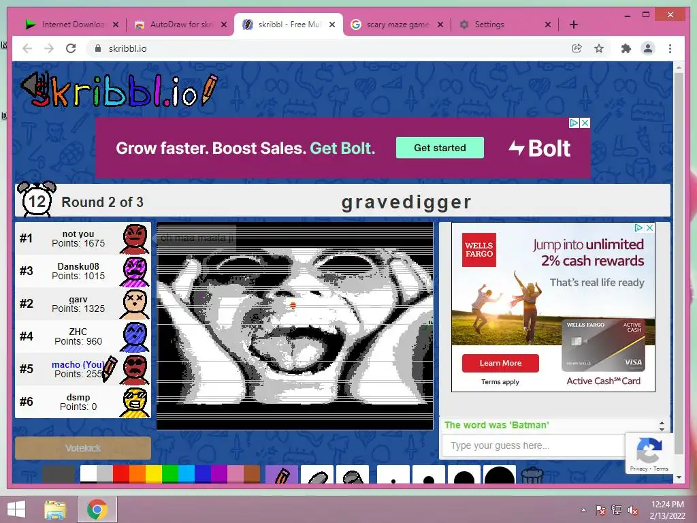Click the skribbl.io address bar

(x=329, y=48)
